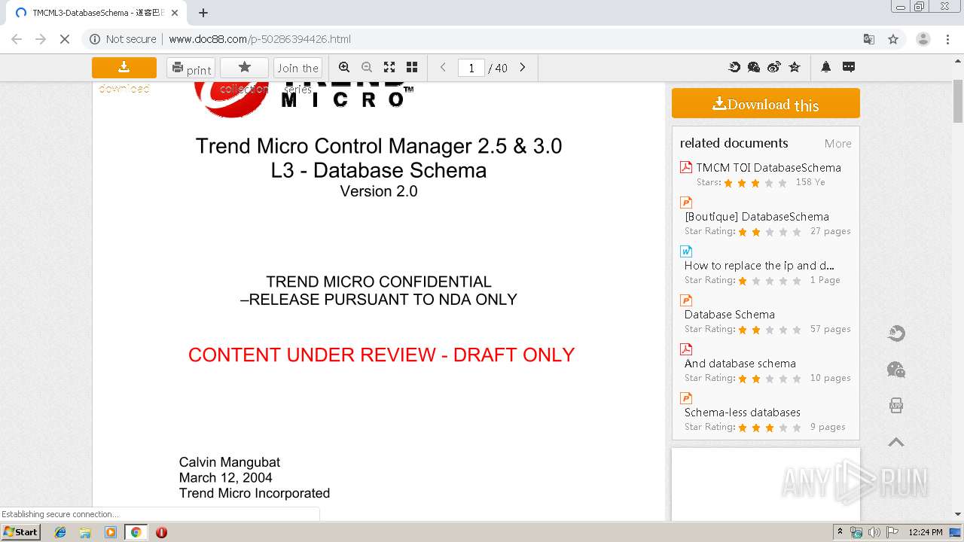This screenshot has width=964, height=542.
Task: Click the browser back arrow
Action: [17, 39]
